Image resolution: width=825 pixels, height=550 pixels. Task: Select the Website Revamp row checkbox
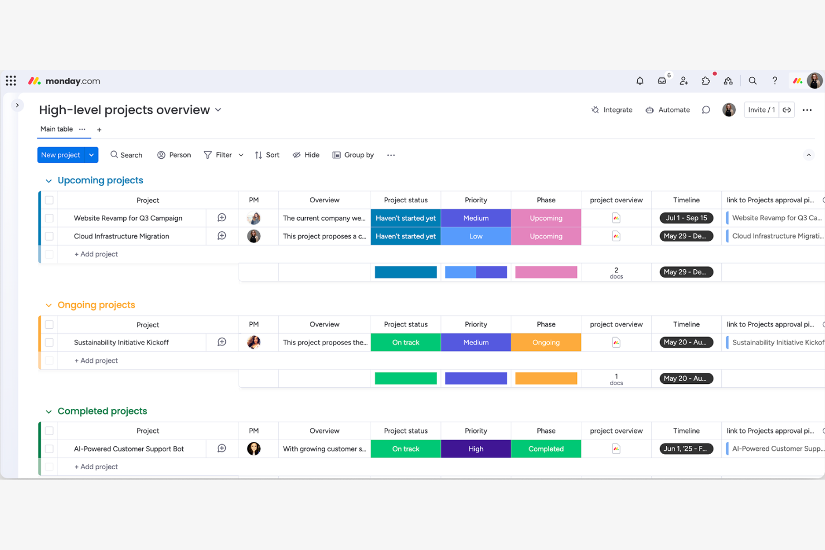pyautogui.click(x=49, y=218)
